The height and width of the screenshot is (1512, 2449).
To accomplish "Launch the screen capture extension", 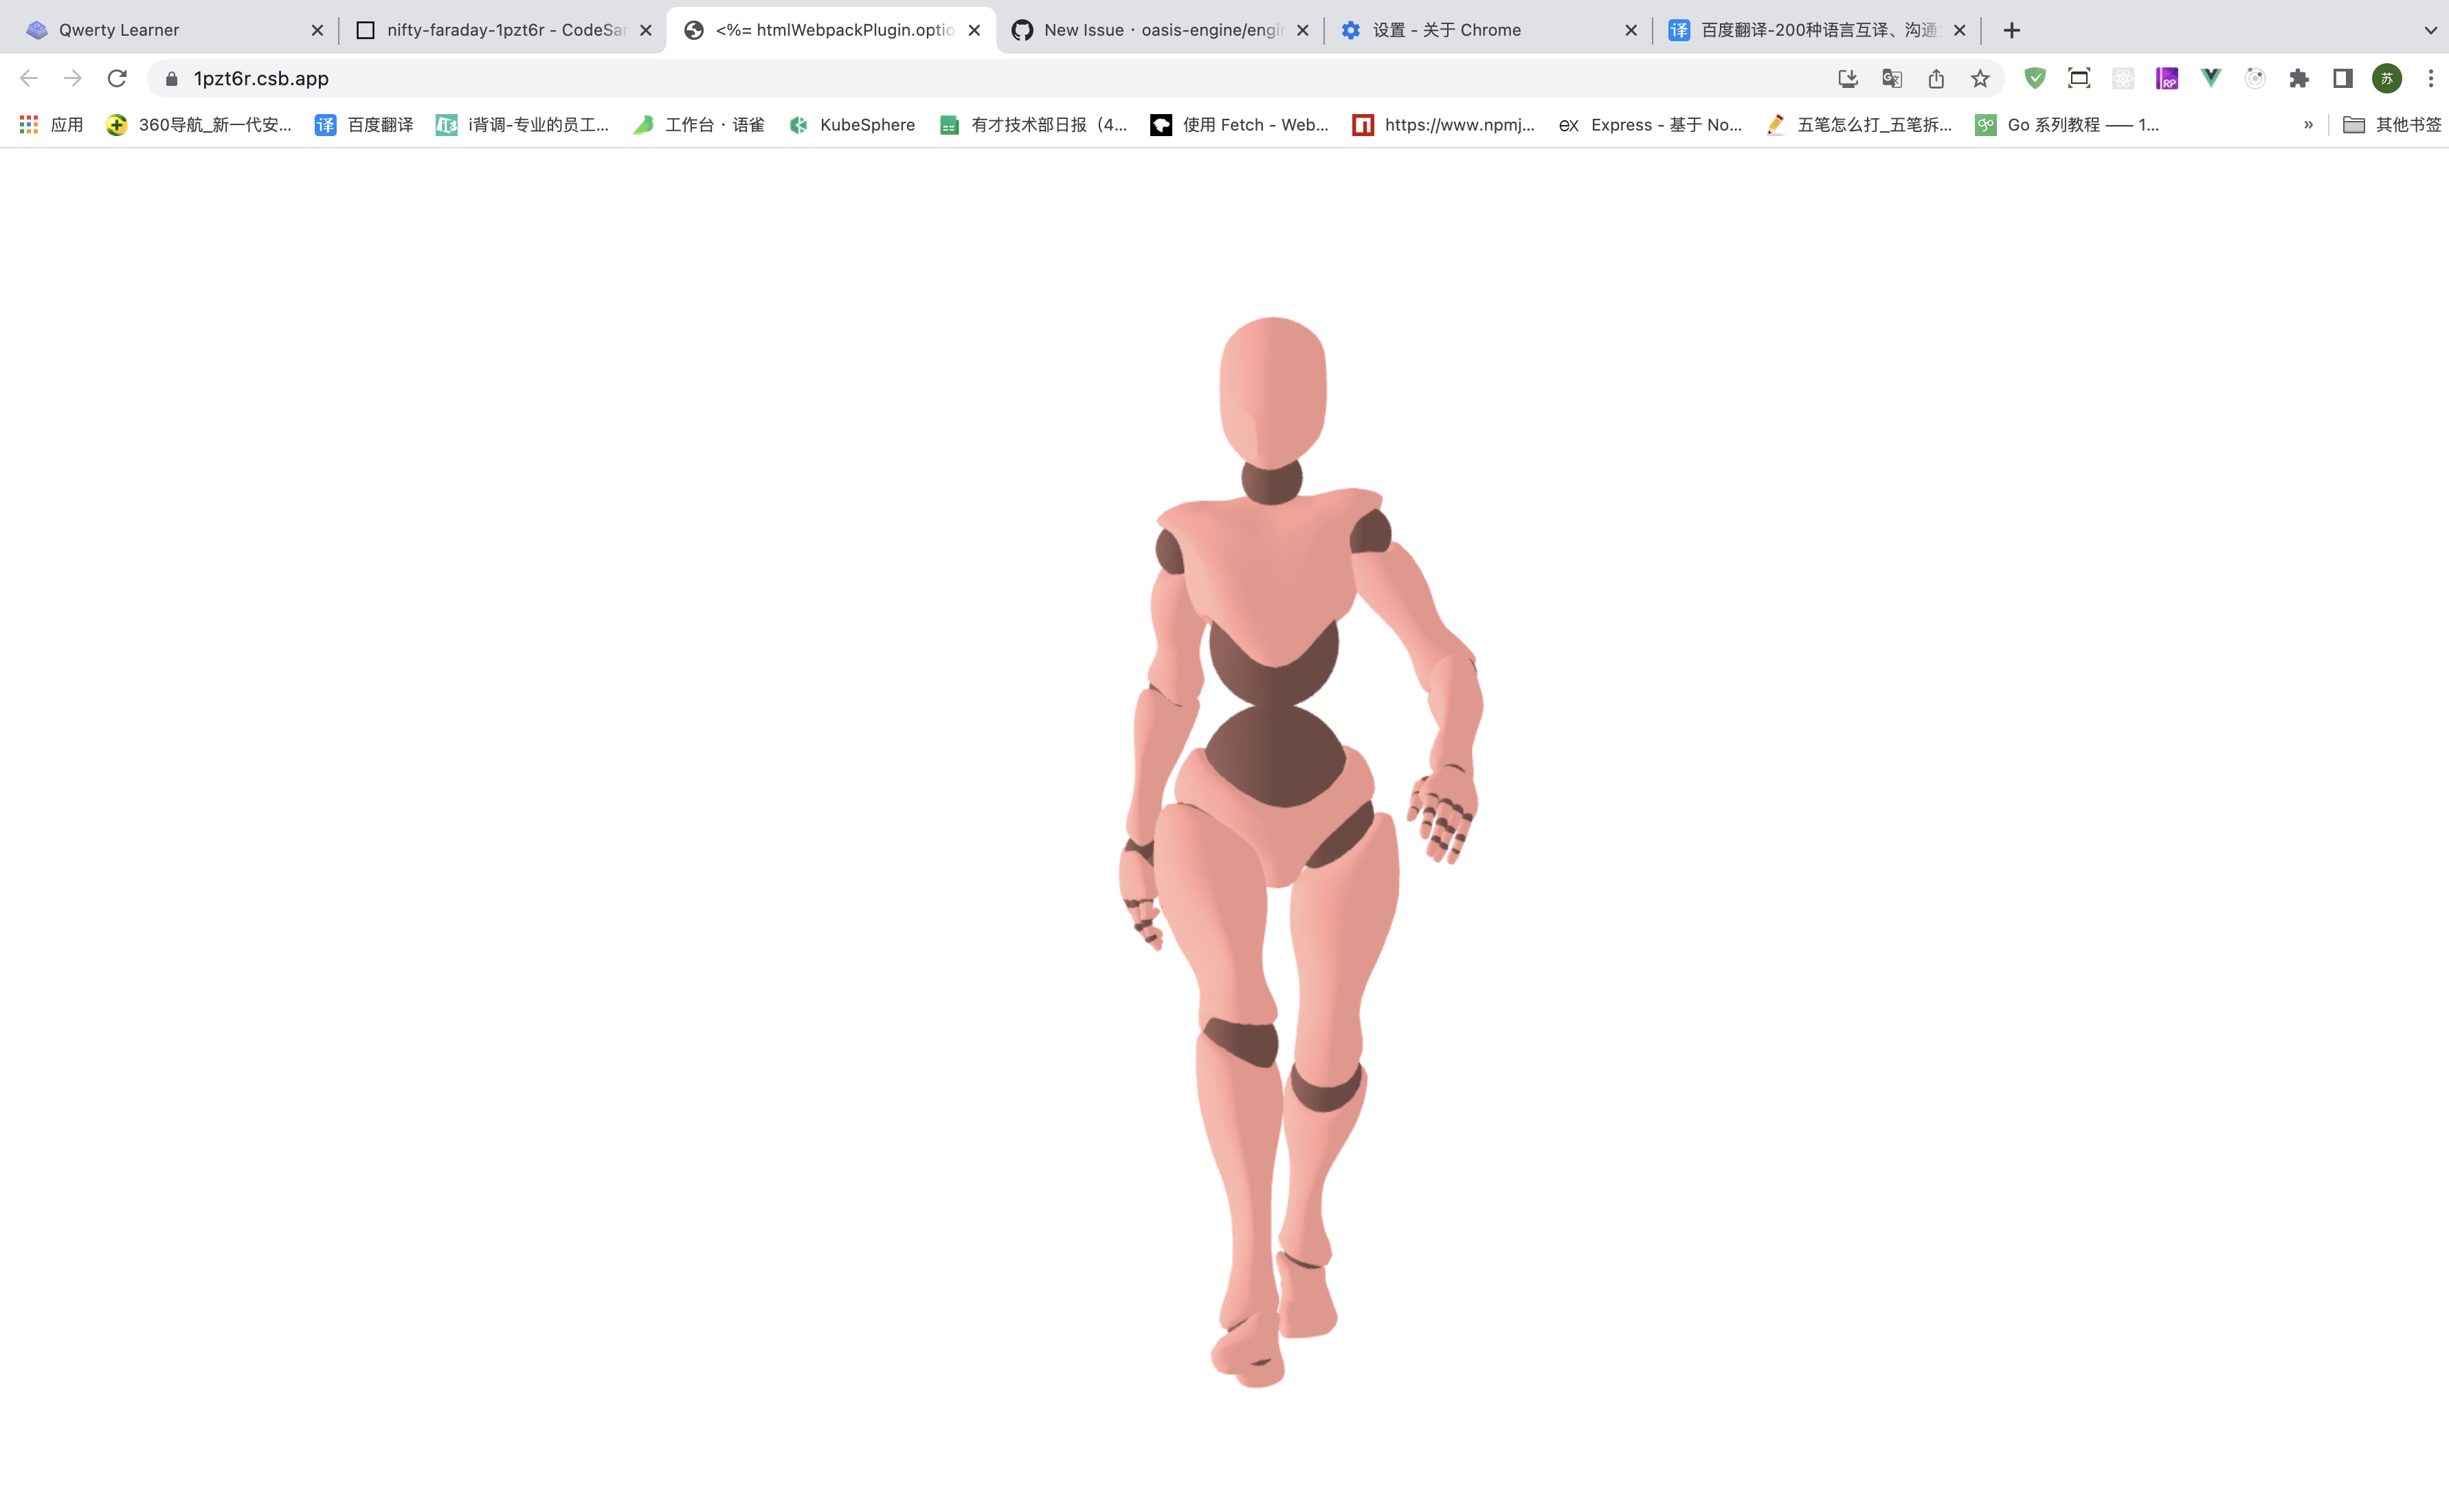I will click(2079, 78).
